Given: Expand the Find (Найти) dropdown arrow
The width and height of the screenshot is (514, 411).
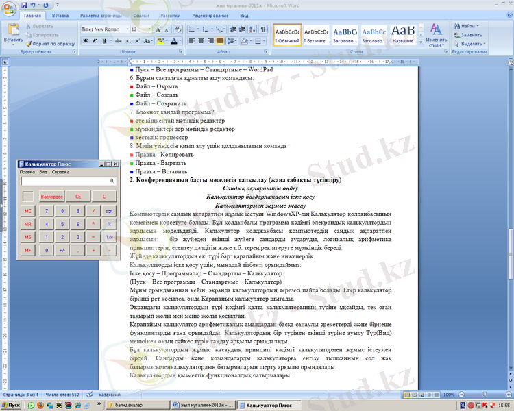Looking at the screenshot, I should click(x=478, y=26).
